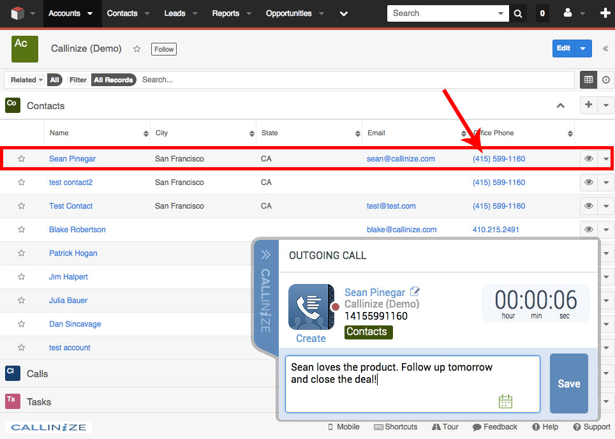Open Sean Pinegar row actions dropdown
Screen dimensions: 615x439
coord(605,159)
